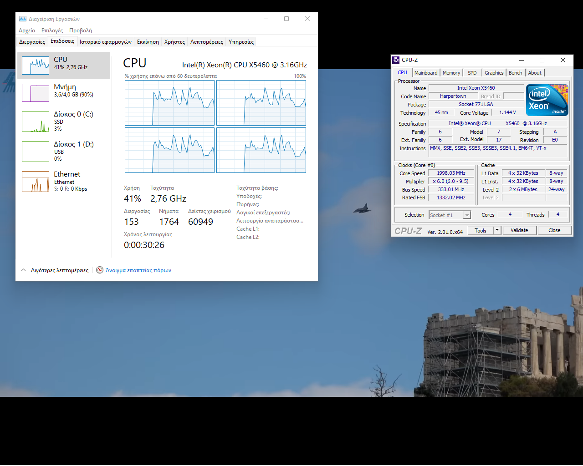Select CPU usage thumbnail in sidebar
The width and height of the screenshot is (583, 466).
coord(36,66)
